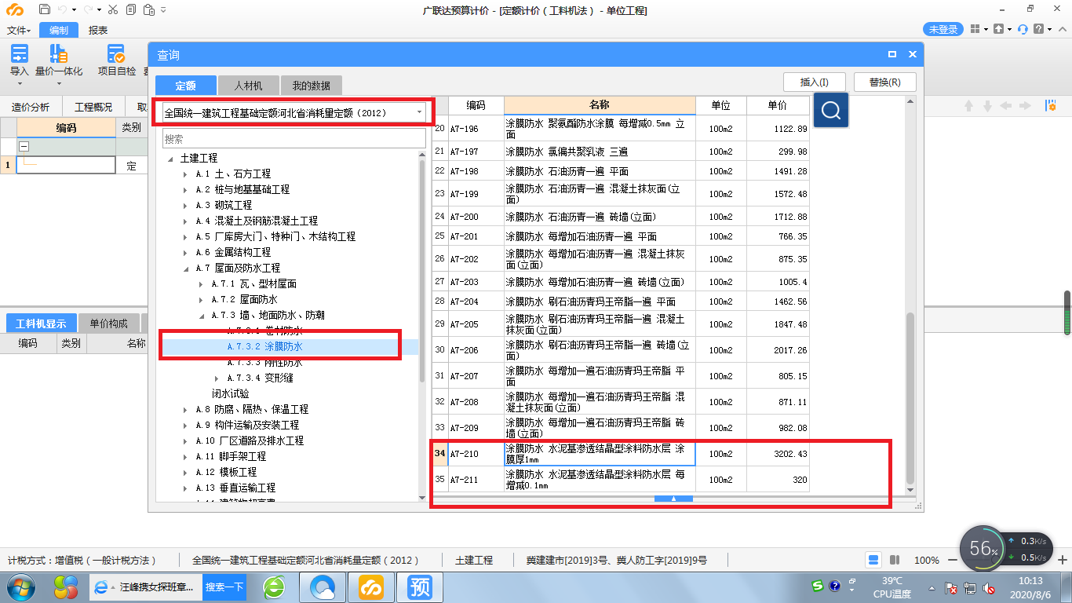Image resolution: width=1072 pixels, height=603 pixels.
Task: Open the orange cloud app in taskbar
Action: 371,587
